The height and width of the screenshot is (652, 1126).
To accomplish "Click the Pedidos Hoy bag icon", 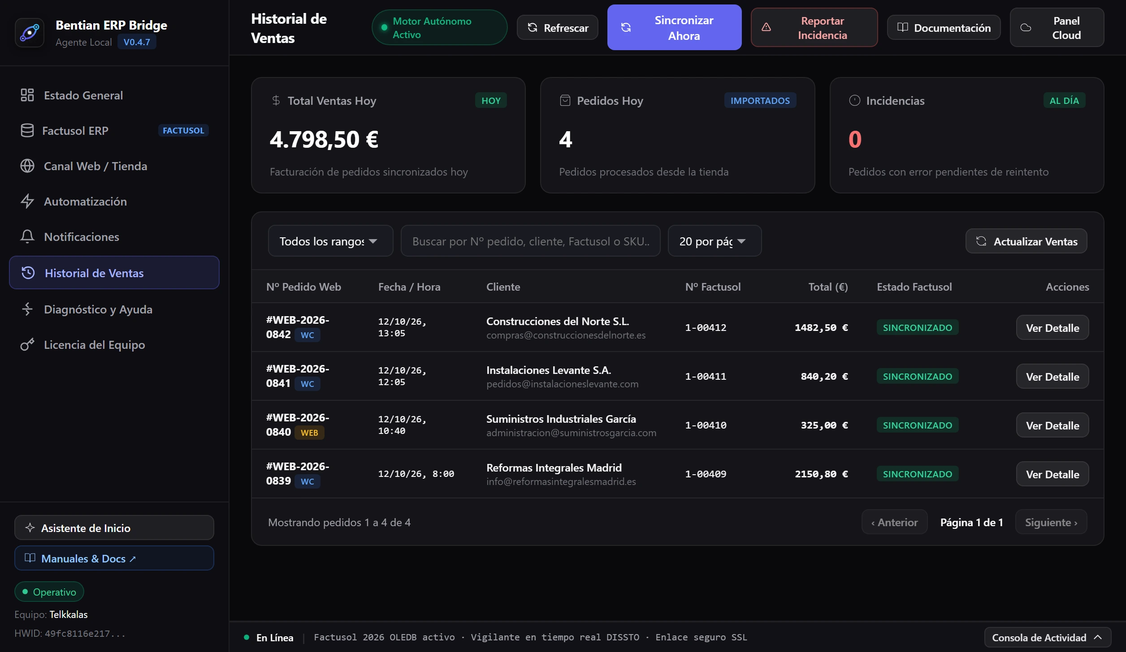I will point(565,100).
